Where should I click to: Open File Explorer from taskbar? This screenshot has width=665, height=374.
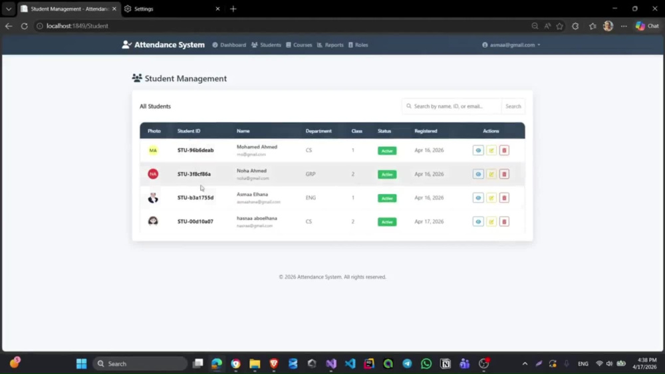255,363
